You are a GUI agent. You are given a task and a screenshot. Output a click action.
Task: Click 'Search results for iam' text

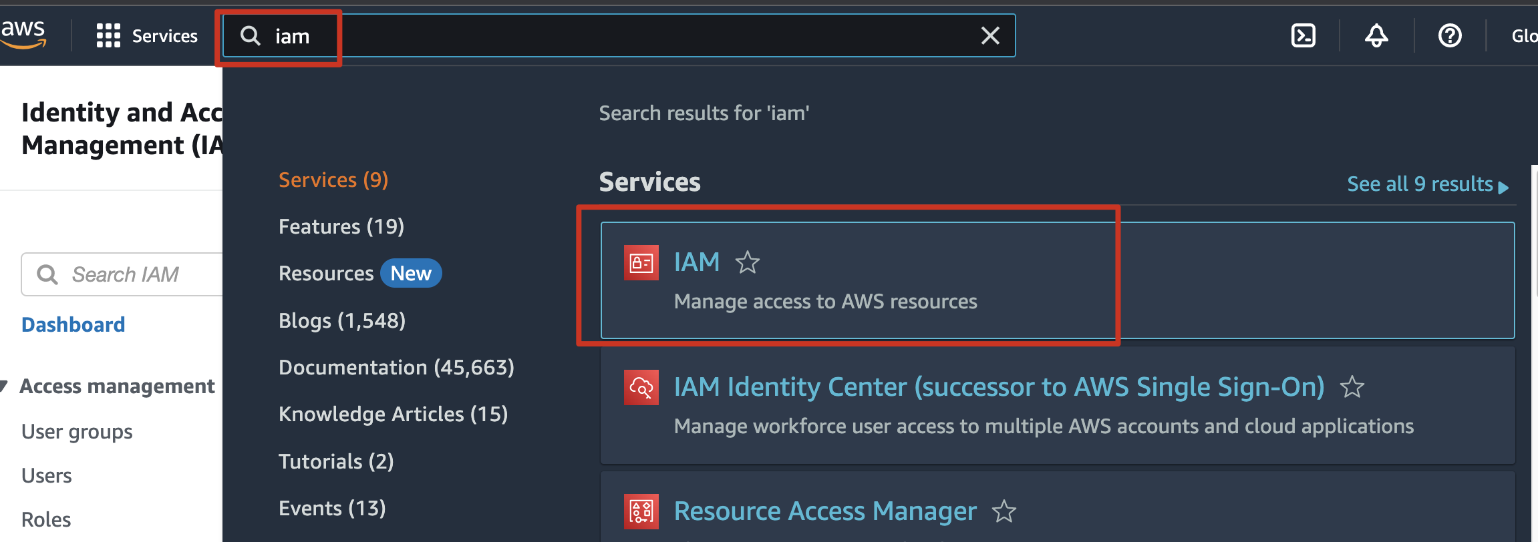tap(704, 113)
